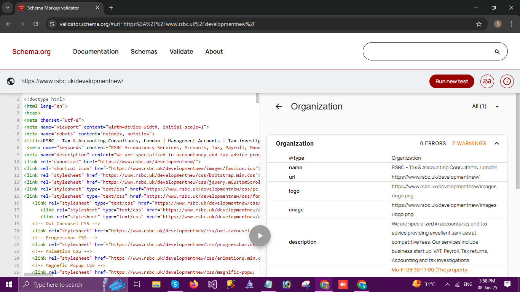Click the 0 ERRORS label
Viewport: 520px width, 292px height.
[433, 143]
